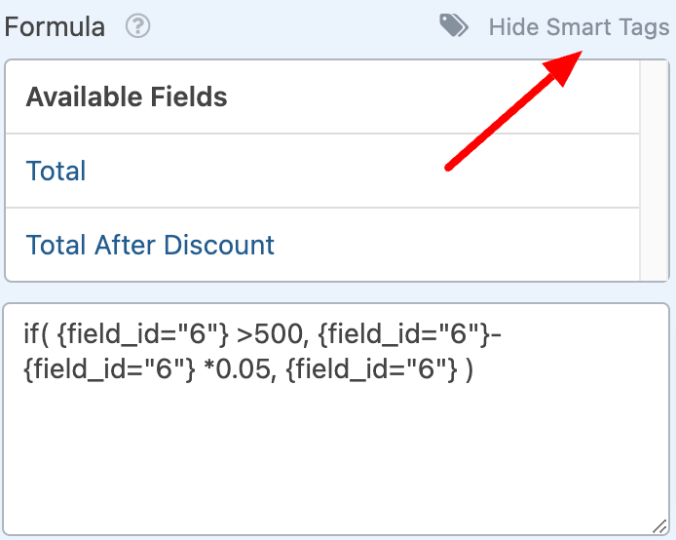This screenshot has height=540, width=676.
Task: Open the Formula help question mark icon
Action: pos(138,26)
